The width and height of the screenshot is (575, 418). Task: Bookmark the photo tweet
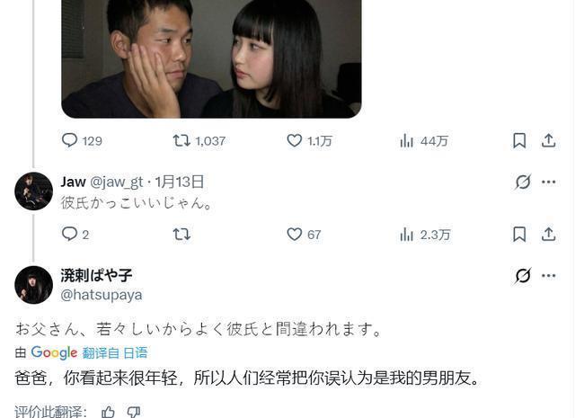519,140
